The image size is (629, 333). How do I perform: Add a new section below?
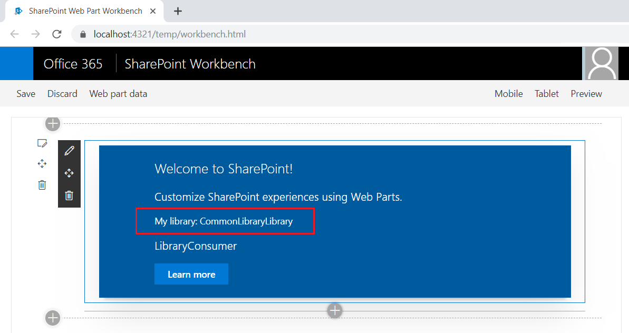53,318
